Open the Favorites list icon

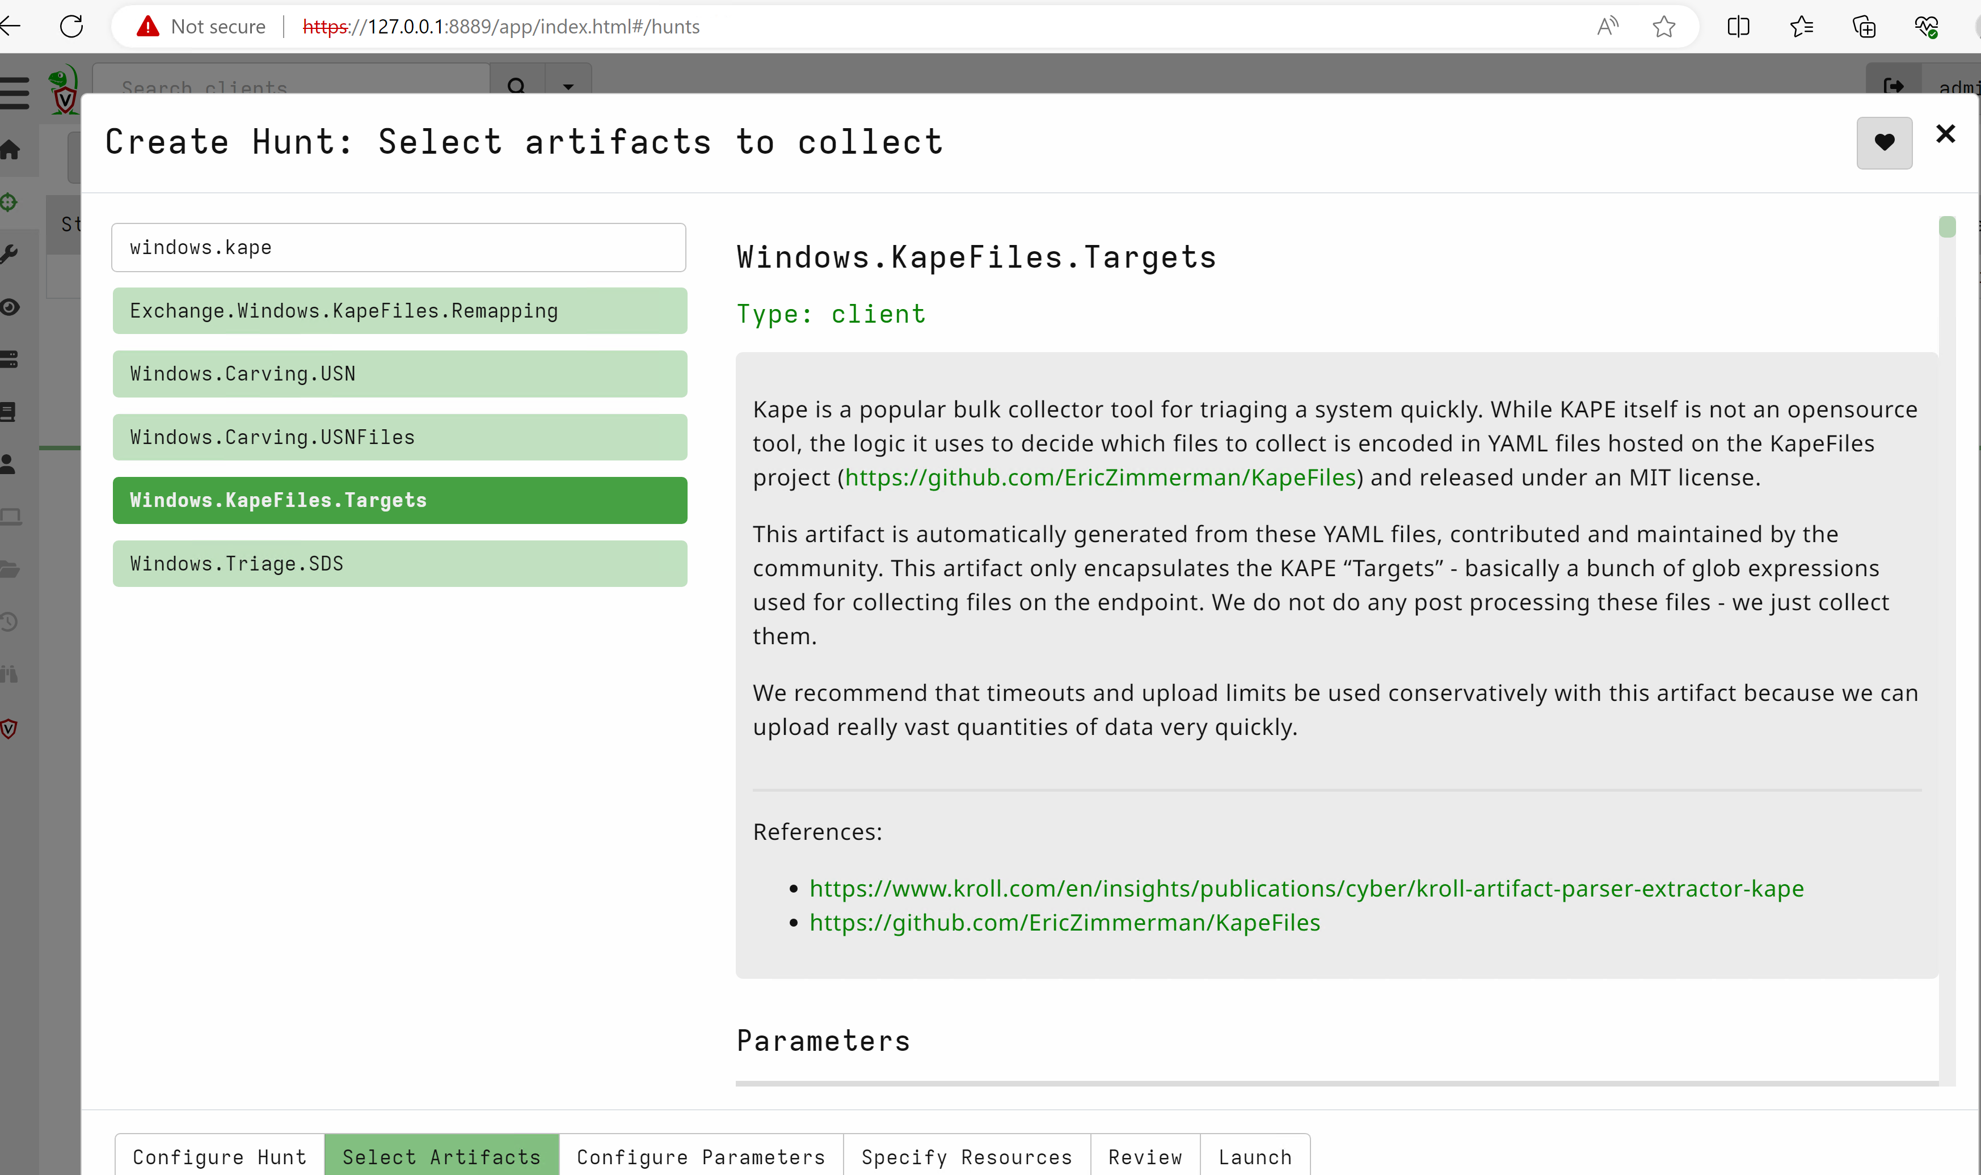point(1801,26)
